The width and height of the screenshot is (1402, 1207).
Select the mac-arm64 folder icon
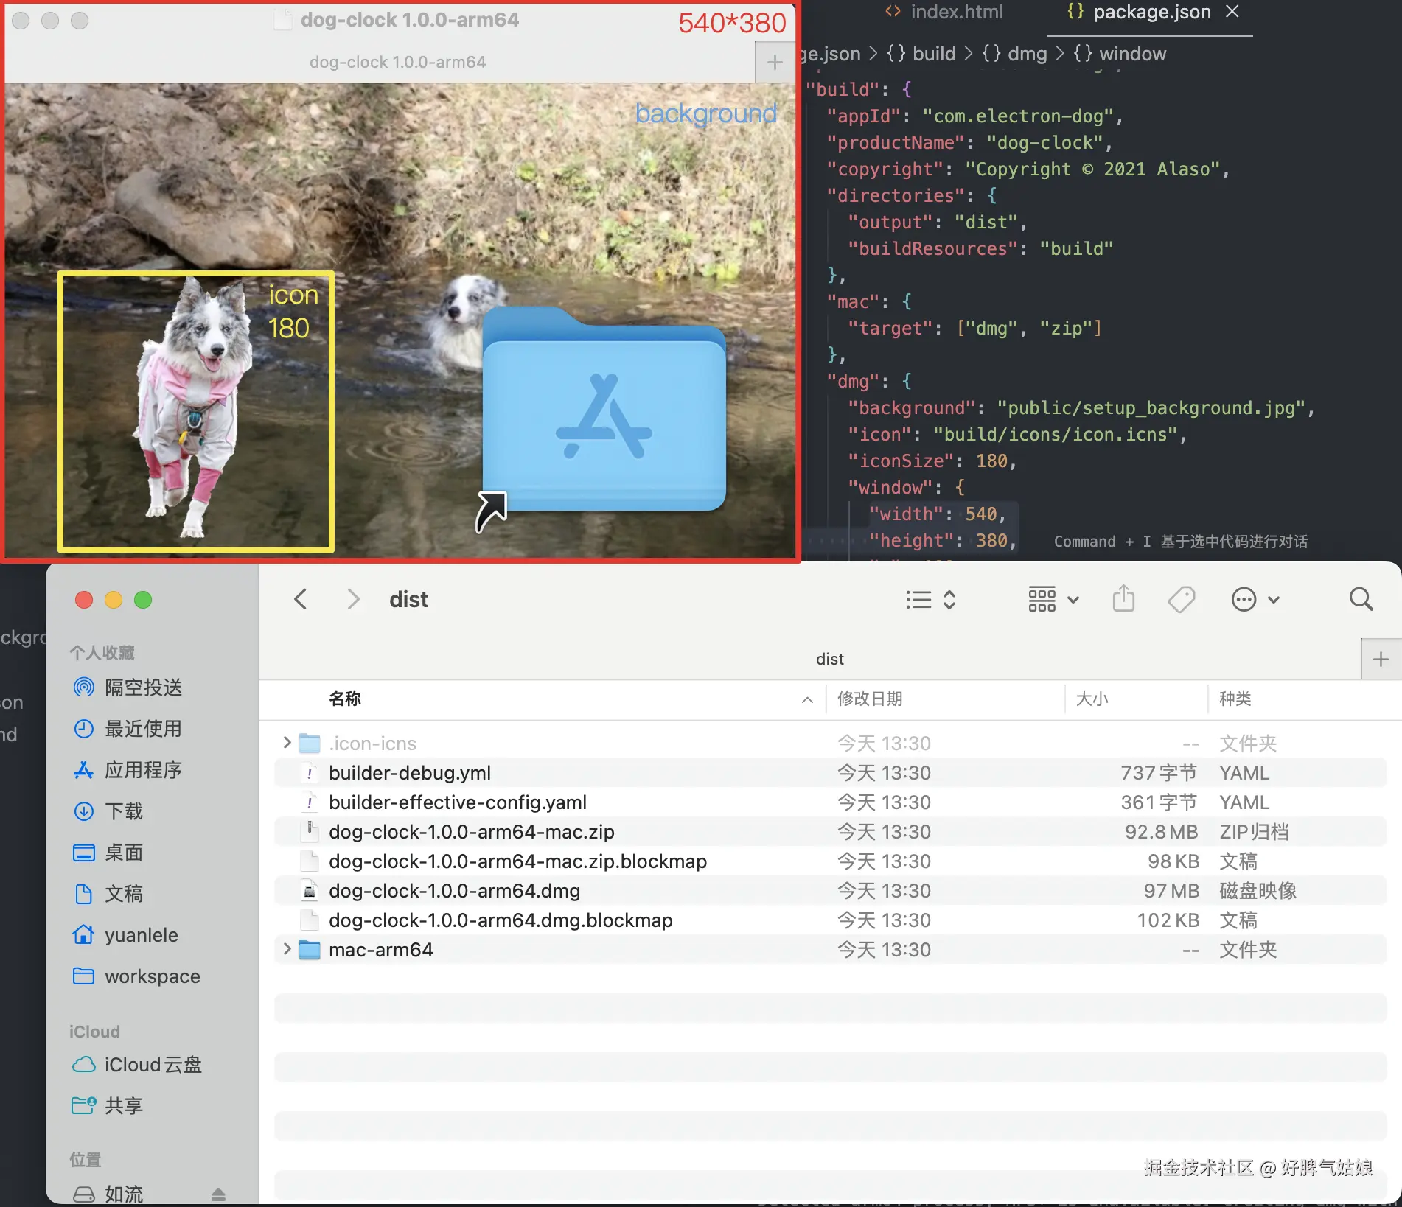pyautogui.click(x=310, y=950)
